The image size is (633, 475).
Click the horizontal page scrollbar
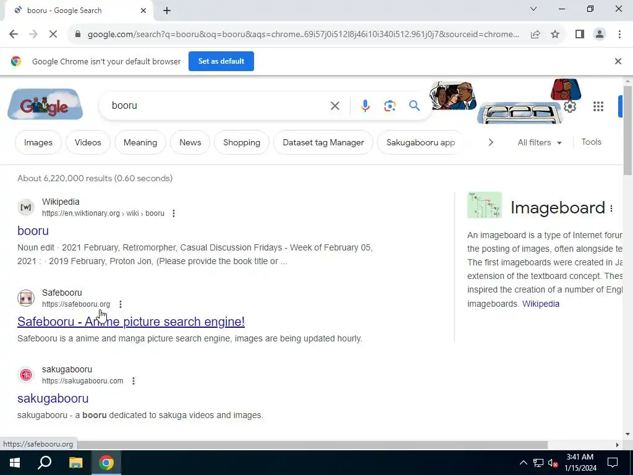point(312,445)
